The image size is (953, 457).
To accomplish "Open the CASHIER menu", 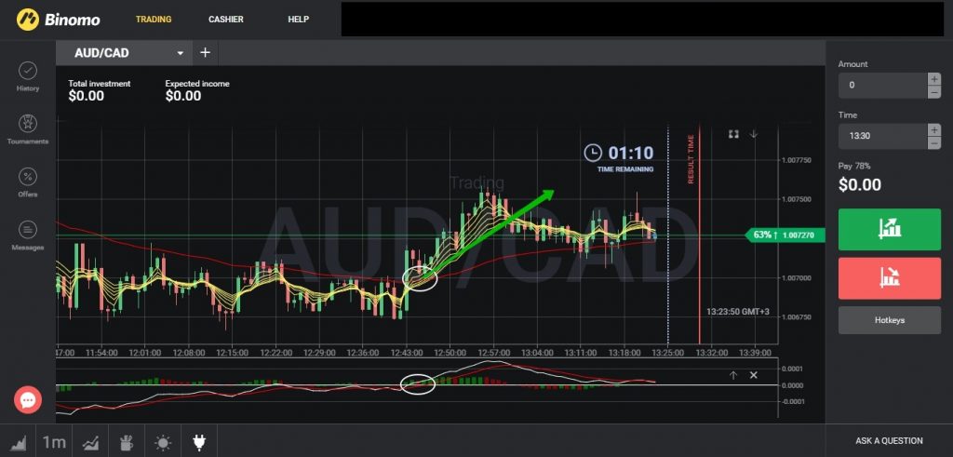I will 225,20.
